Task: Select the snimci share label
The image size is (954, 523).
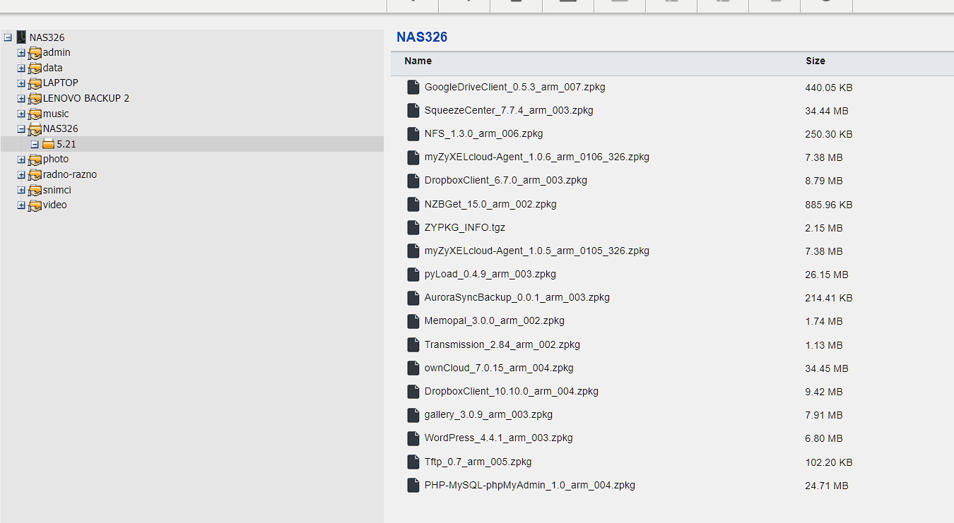Action: point(57,190)
